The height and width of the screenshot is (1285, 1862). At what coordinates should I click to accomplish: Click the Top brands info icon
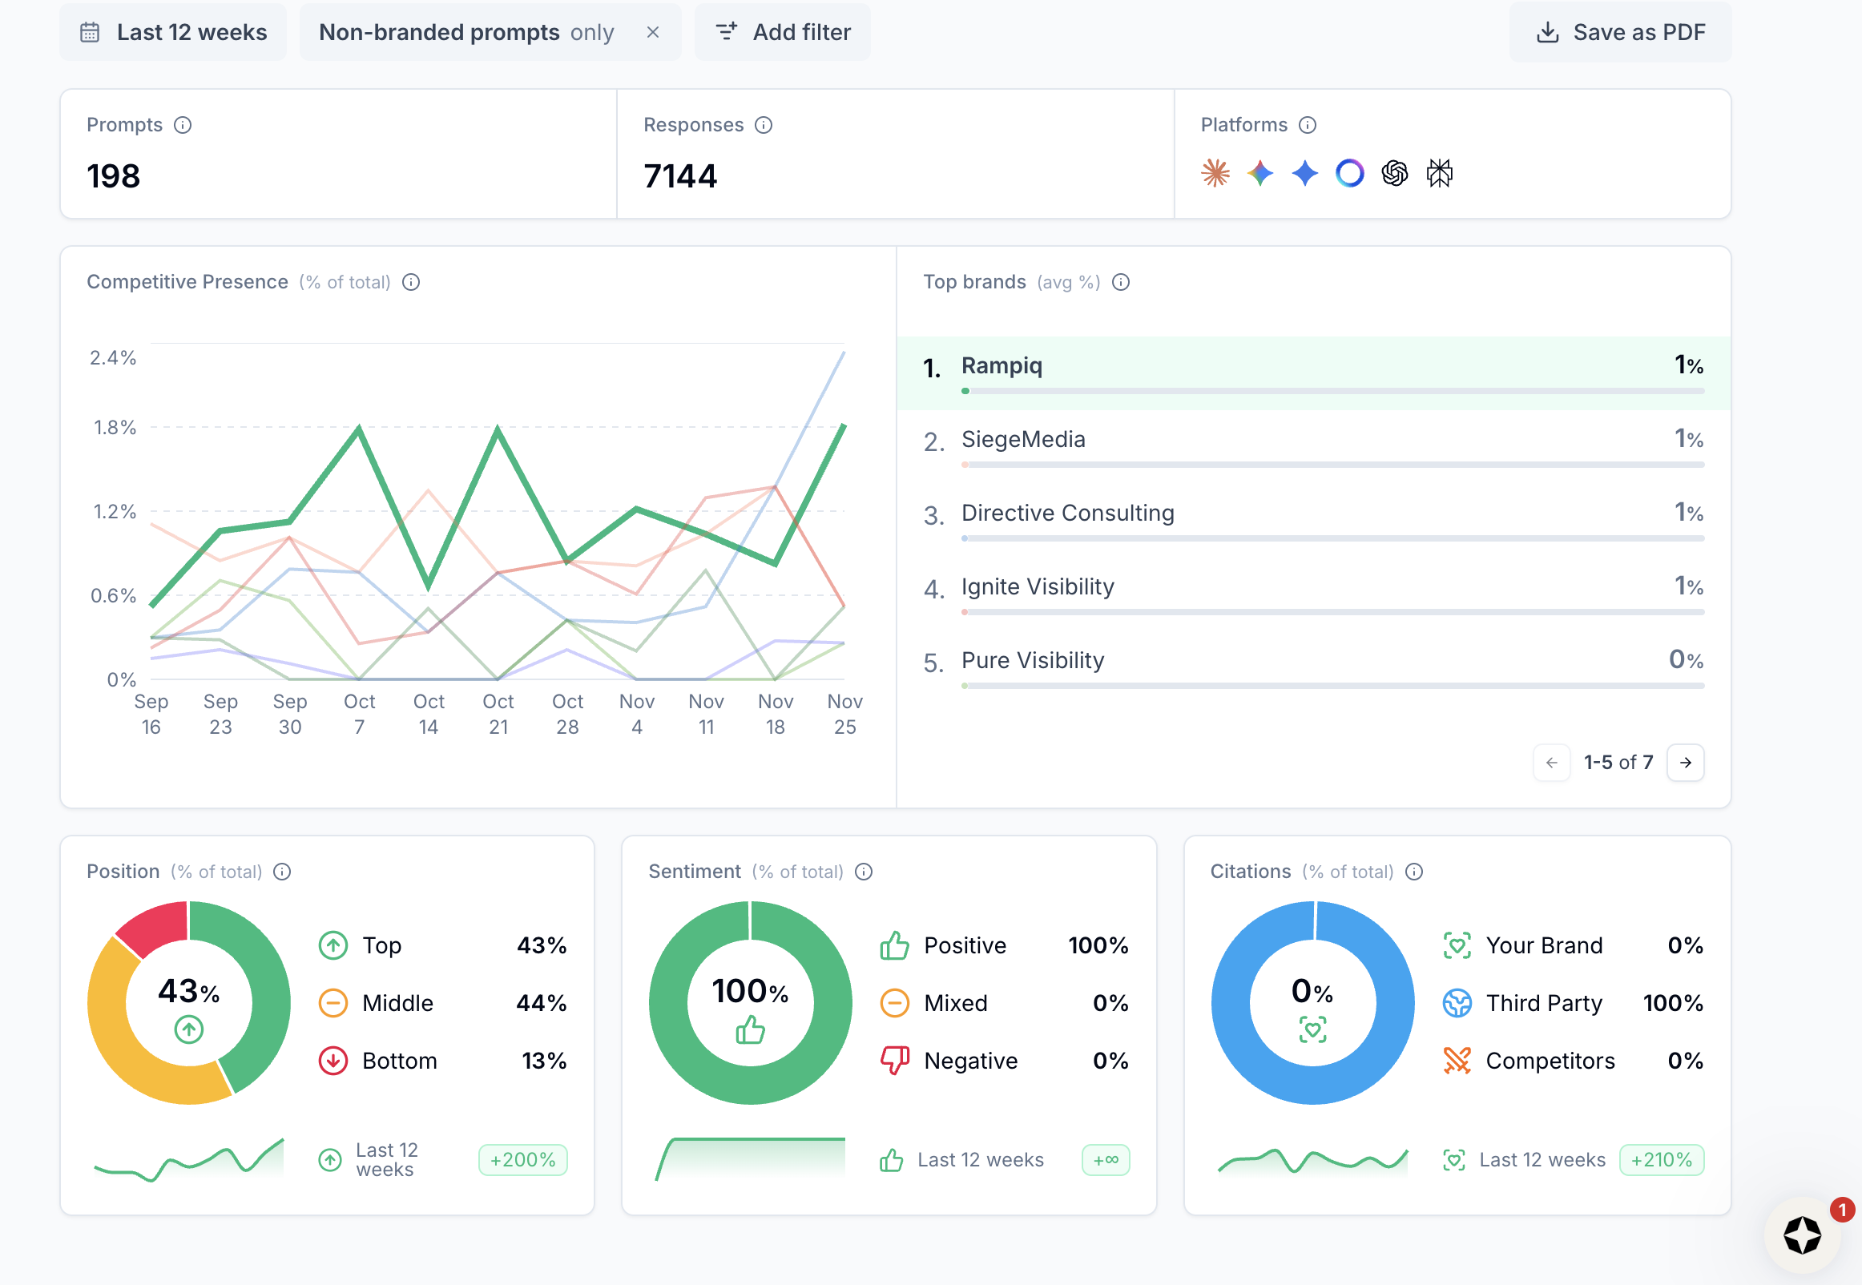(x=1122, y=282)
